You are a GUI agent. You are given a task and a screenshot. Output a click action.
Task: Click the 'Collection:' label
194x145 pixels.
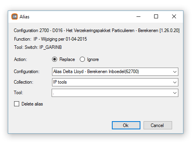pyautogui.click(x=23, y=82)
